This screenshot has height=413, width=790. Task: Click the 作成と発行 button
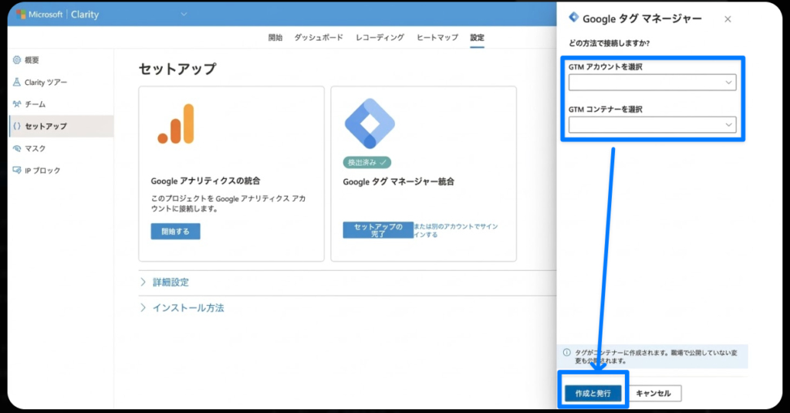click(x=592, y=394)
